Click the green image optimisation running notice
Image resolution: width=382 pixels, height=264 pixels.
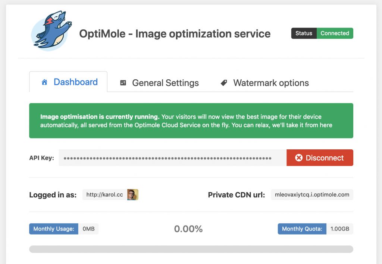(191, 121)
